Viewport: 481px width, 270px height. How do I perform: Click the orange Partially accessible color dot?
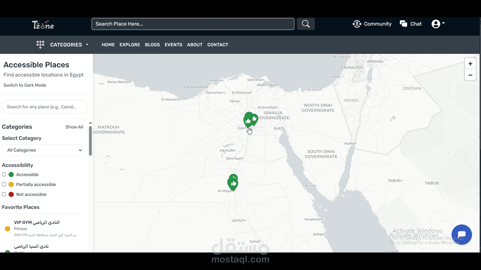[11, 184]
